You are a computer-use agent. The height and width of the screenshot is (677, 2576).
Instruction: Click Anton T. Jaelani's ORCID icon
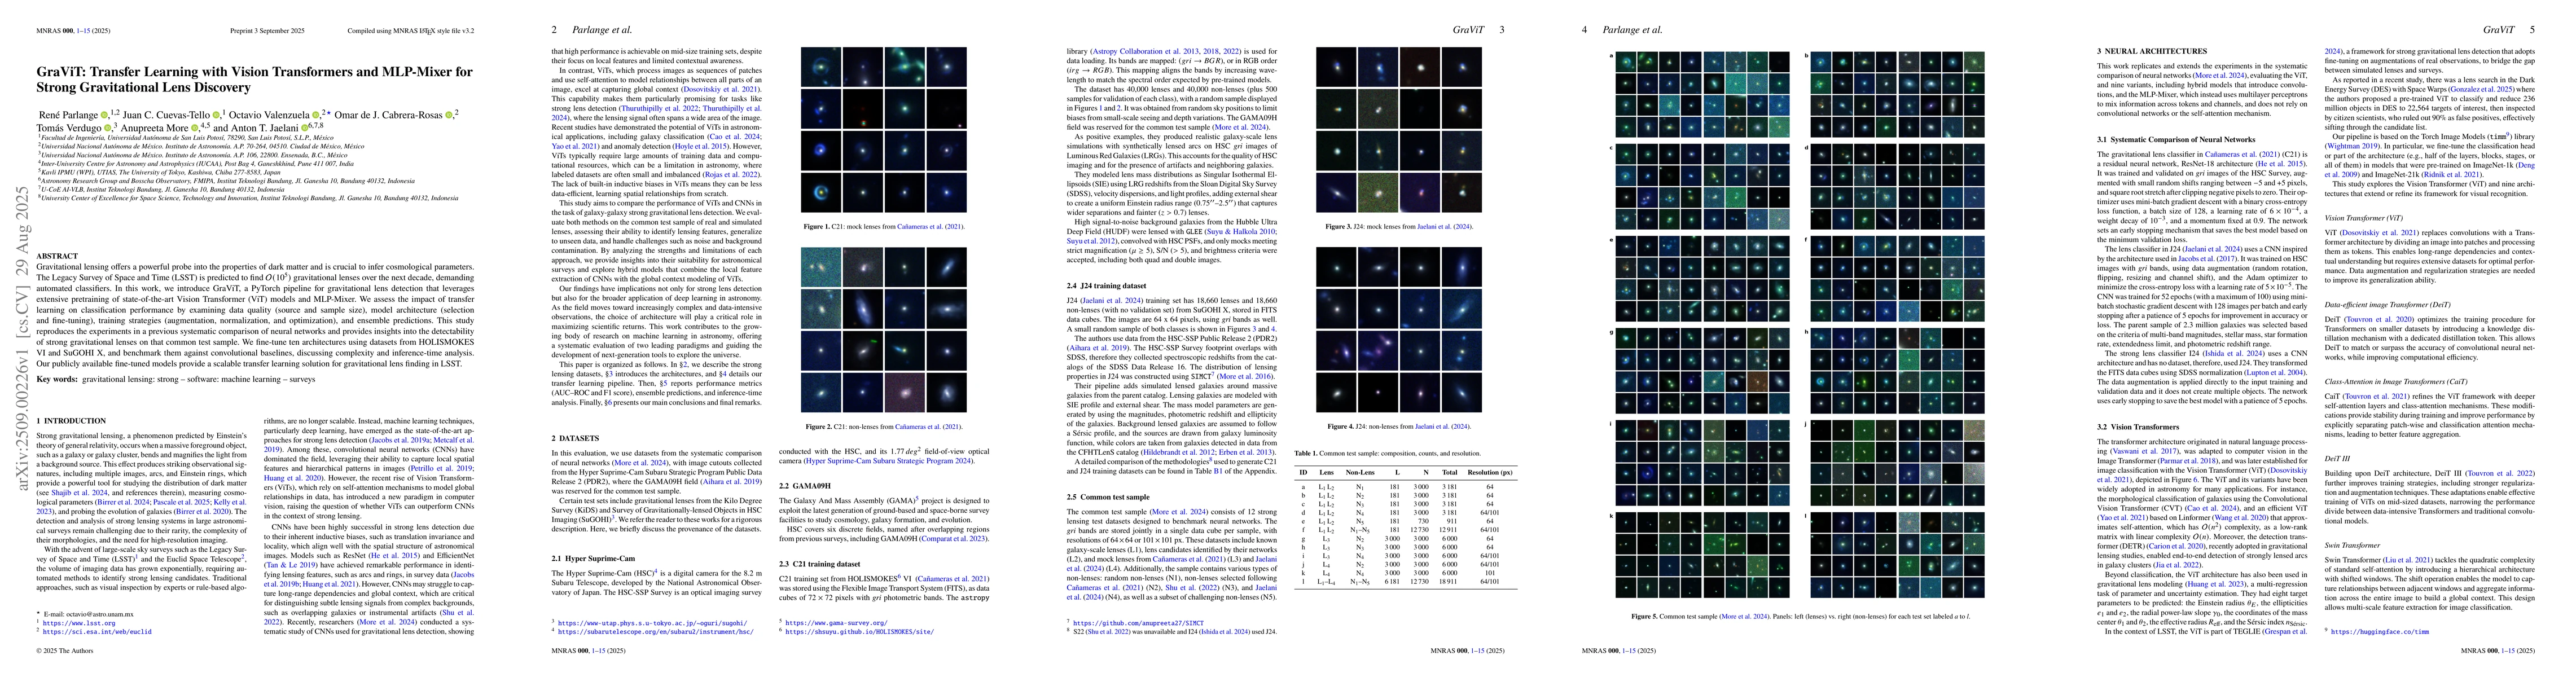305,128
